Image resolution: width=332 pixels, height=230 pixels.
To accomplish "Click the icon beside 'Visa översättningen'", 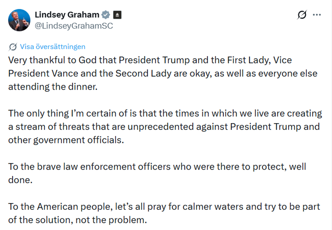I will click(13, 46).
